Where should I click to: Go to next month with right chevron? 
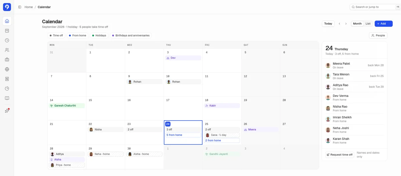pos(346,24)
